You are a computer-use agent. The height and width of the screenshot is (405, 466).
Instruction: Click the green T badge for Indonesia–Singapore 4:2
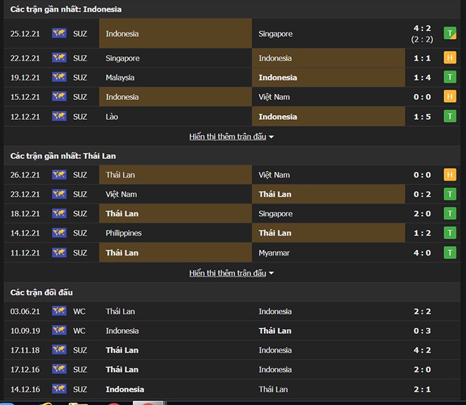tap(450, 33)
